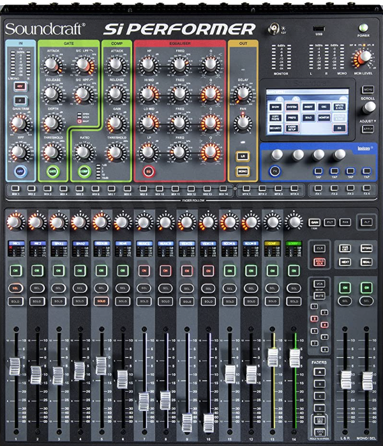Select the FX 4 bus button
The height and width of the screenshot is (446, 383).
[x=366, y=188]
